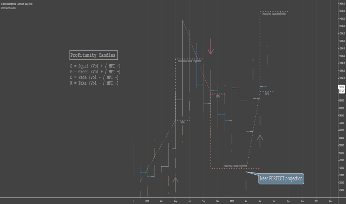Click the 12000.0 price axis label
346x204 pixels.
342,49
